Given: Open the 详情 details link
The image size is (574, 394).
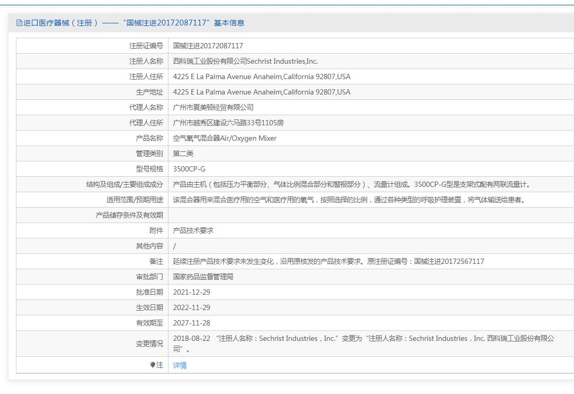Looking at the screenshot, I should click(180, 365).
